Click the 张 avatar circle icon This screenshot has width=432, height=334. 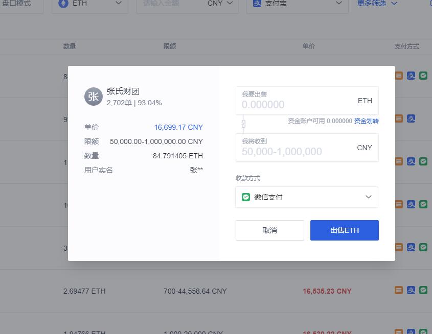click(x=94, y=97)
